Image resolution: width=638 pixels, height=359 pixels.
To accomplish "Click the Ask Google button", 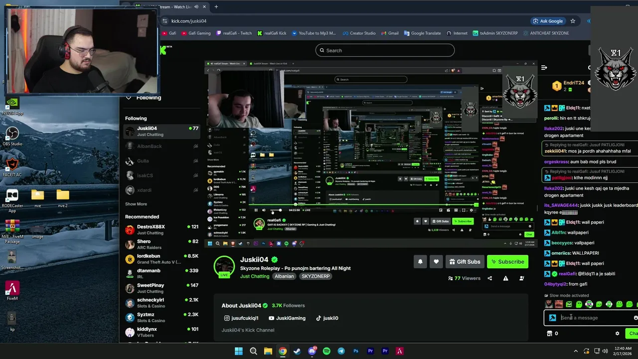I will point(548,21).
